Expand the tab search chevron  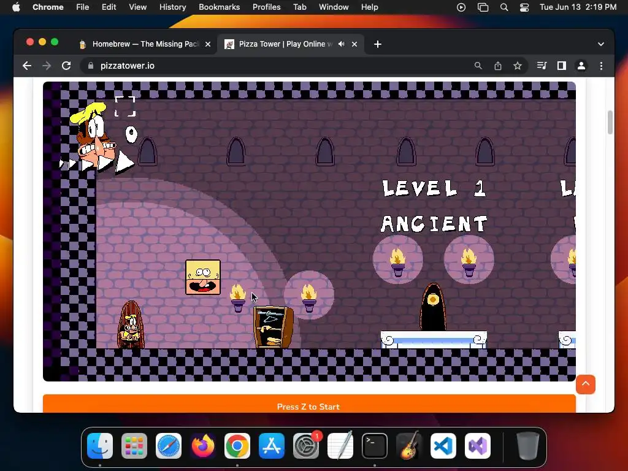tap(601, 44)
